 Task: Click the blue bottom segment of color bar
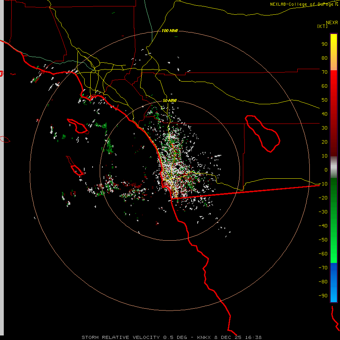coord(334,283)
